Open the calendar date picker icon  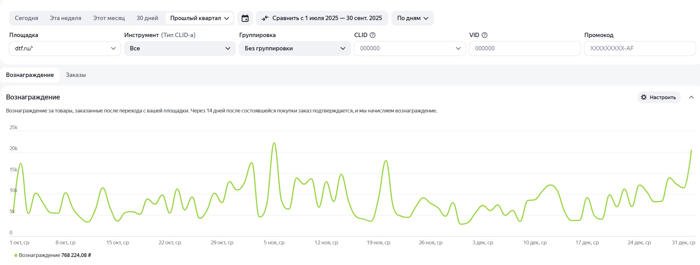(245, 18)
